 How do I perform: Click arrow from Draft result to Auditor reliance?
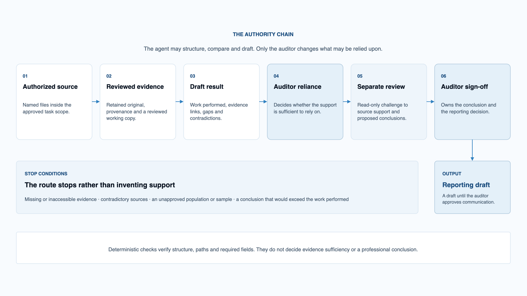263,102
